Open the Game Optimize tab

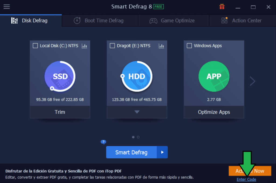click(174, 20)
